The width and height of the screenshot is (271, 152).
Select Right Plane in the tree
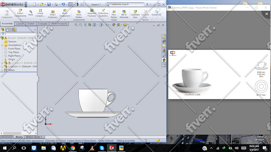tap(14, 56)
